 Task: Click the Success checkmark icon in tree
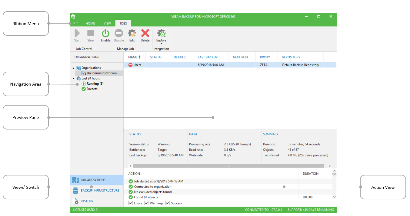tap(84, 89)
